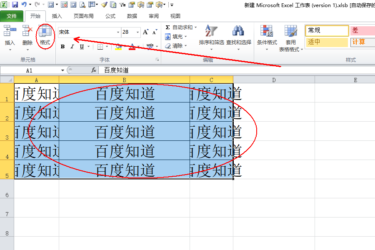
Task: Save workbook using the floppy disk icon
Action: 15,5
